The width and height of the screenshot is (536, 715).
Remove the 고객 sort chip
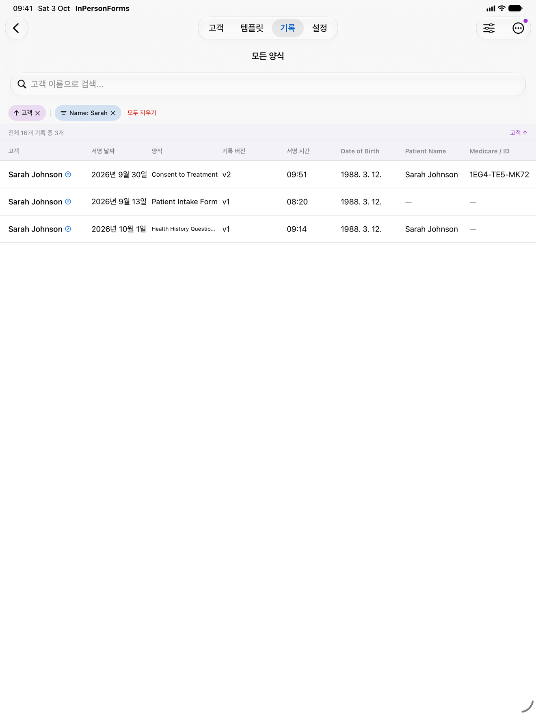(38, 113)
